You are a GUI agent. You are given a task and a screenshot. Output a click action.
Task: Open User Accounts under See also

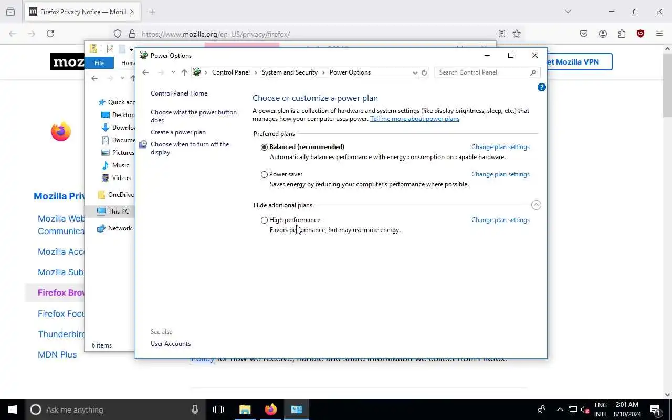(x=171, y=344)
